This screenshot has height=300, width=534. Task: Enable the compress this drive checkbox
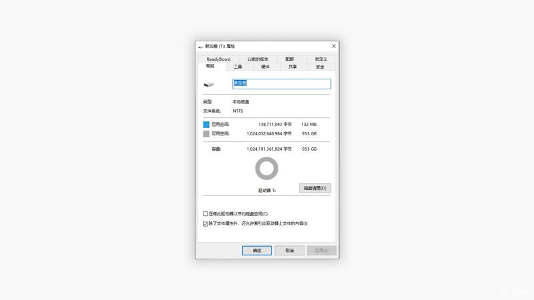tap(206, 213)
